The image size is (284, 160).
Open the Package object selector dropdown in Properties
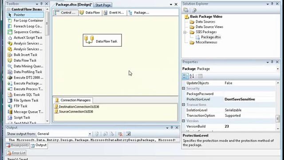[277, 69]
